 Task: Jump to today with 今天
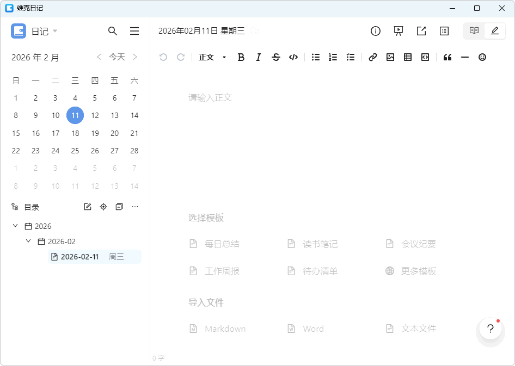117,57
